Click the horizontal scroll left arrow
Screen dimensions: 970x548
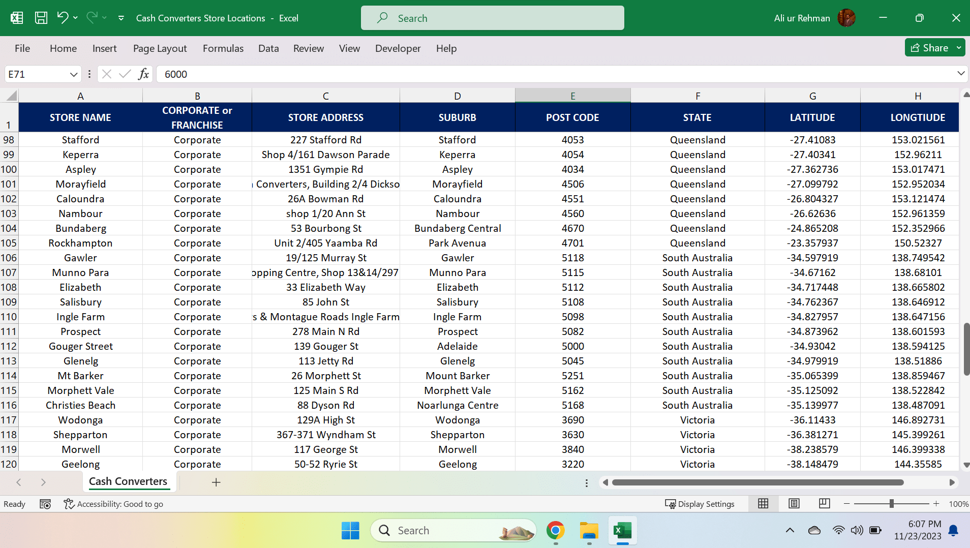[x=605, y=482]
